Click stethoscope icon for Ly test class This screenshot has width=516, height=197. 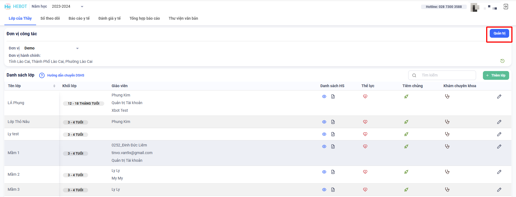tap(447, 134)
